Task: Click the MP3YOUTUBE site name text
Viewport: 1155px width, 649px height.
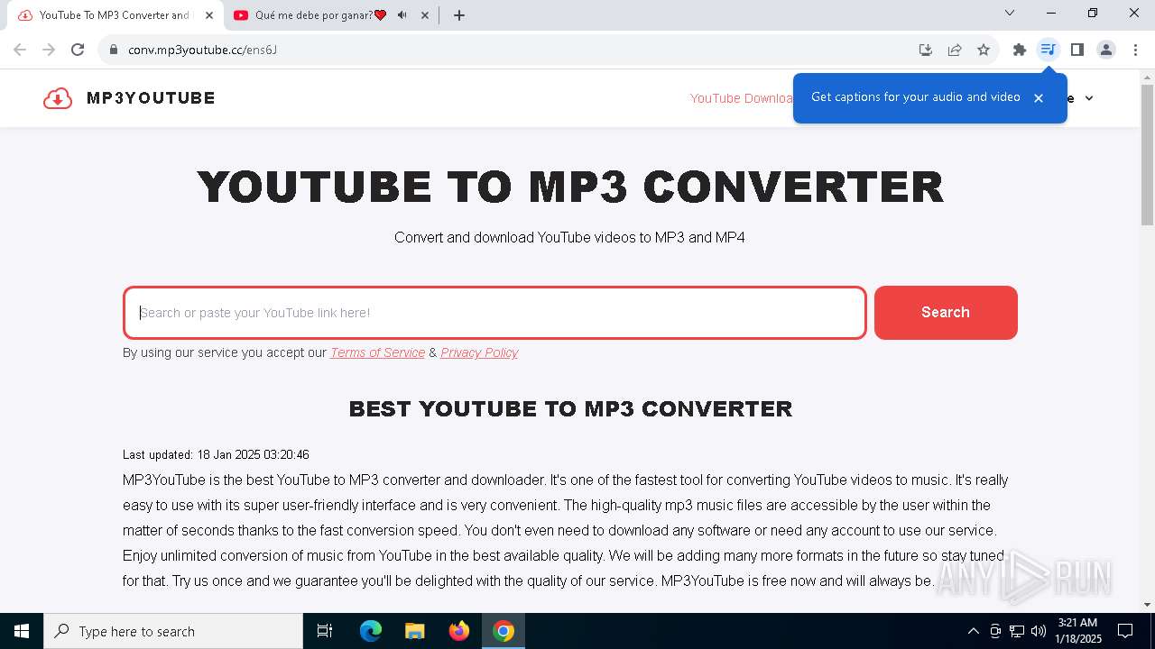Action: tap(151, 98)
